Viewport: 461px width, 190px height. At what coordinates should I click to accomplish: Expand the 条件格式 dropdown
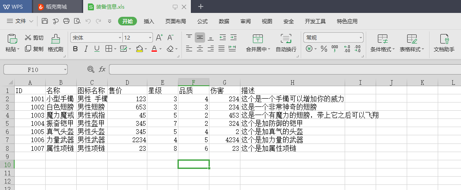point(393,50)
